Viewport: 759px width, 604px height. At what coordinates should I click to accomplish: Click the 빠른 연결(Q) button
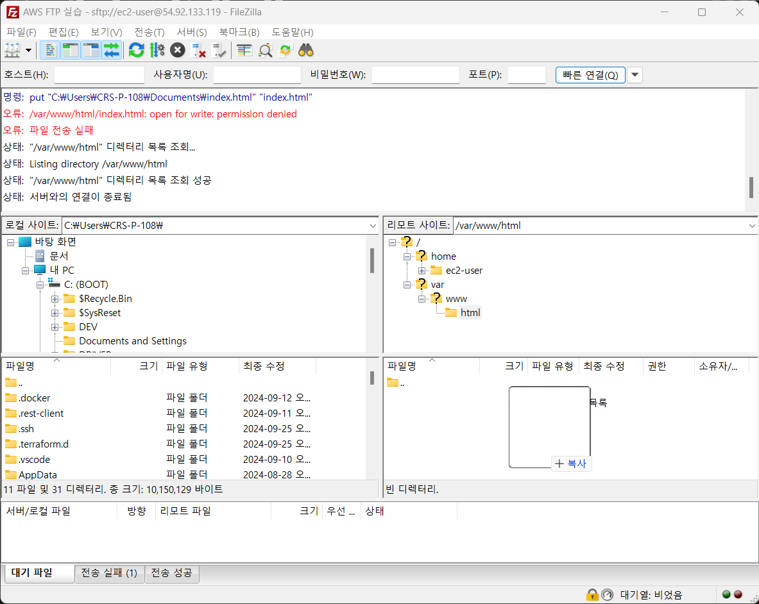tap(590, 75)
